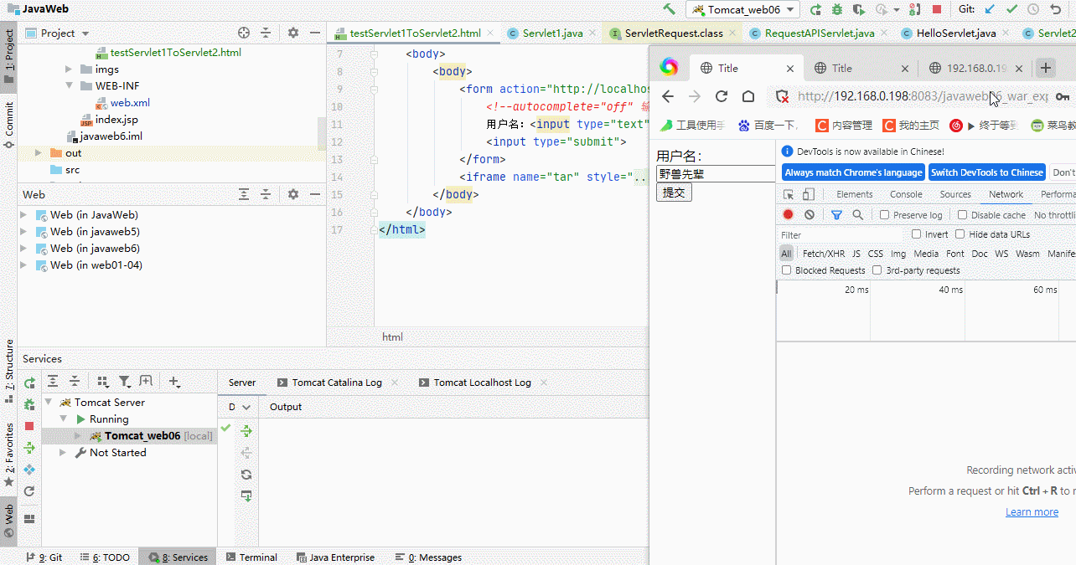The width and height of the screenshot is (1076, 565).
Task: Open the 6: TODO tool window
Action: (104, 557)
